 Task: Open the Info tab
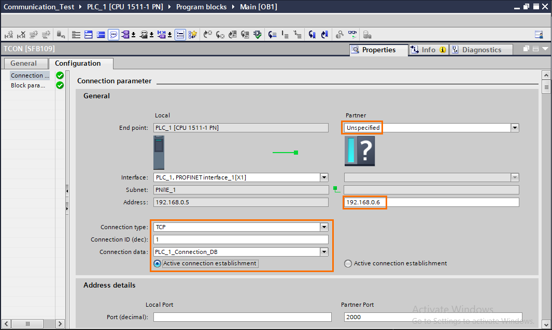click(429, 50)
